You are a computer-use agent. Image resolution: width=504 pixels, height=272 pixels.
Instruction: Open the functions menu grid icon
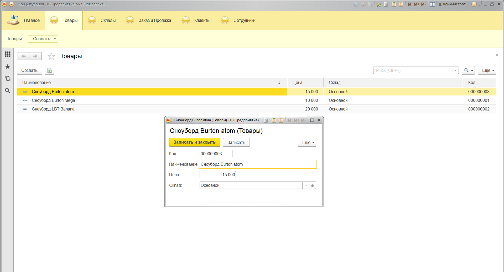[x=8, y=54]
